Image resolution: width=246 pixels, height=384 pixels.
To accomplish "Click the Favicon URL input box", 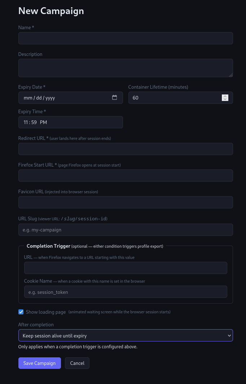I will [126, 202].
